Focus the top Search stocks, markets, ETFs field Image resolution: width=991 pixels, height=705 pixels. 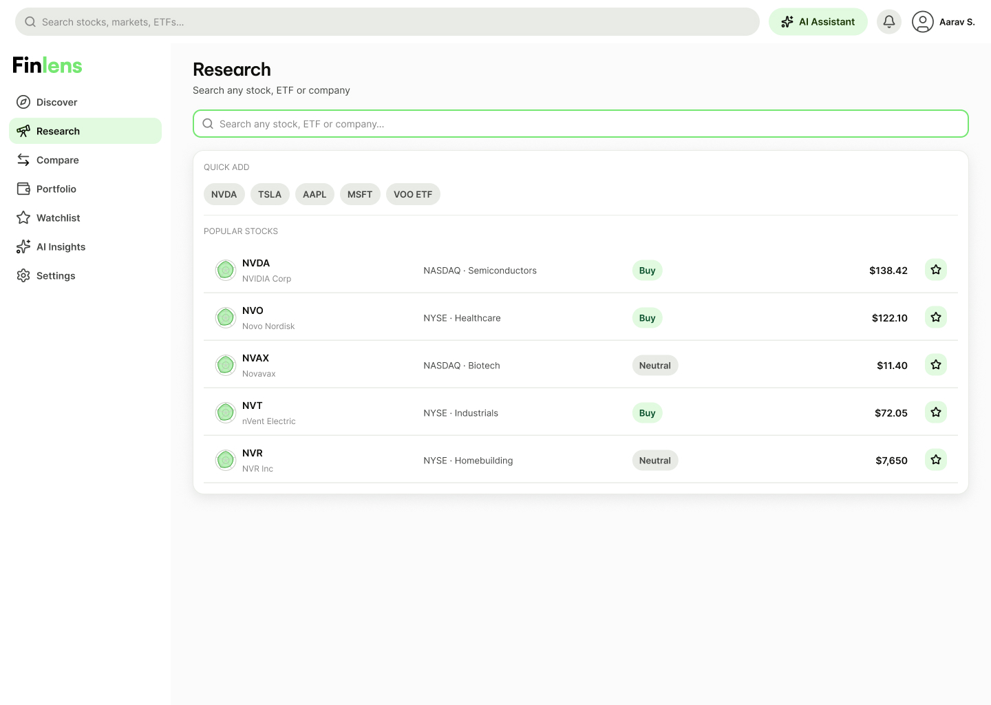tap(387, 22)
